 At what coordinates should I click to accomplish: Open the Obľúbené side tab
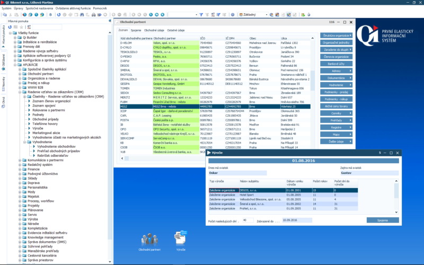[x=4, y=62]
